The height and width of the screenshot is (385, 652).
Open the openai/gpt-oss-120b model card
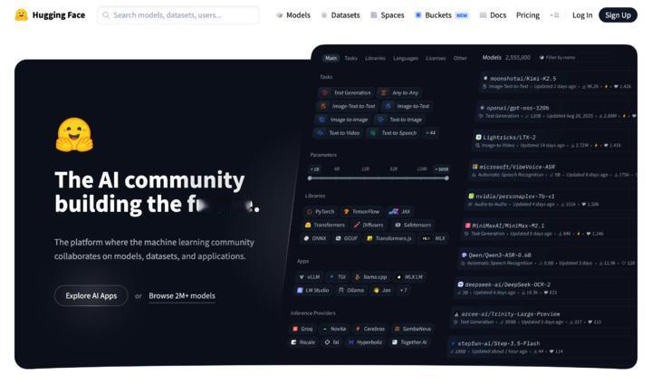point(555,111)
